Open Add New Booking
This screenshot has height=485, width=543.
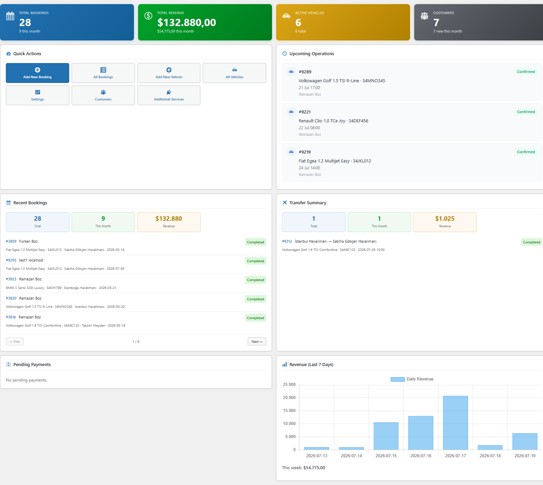coord(37,73)
